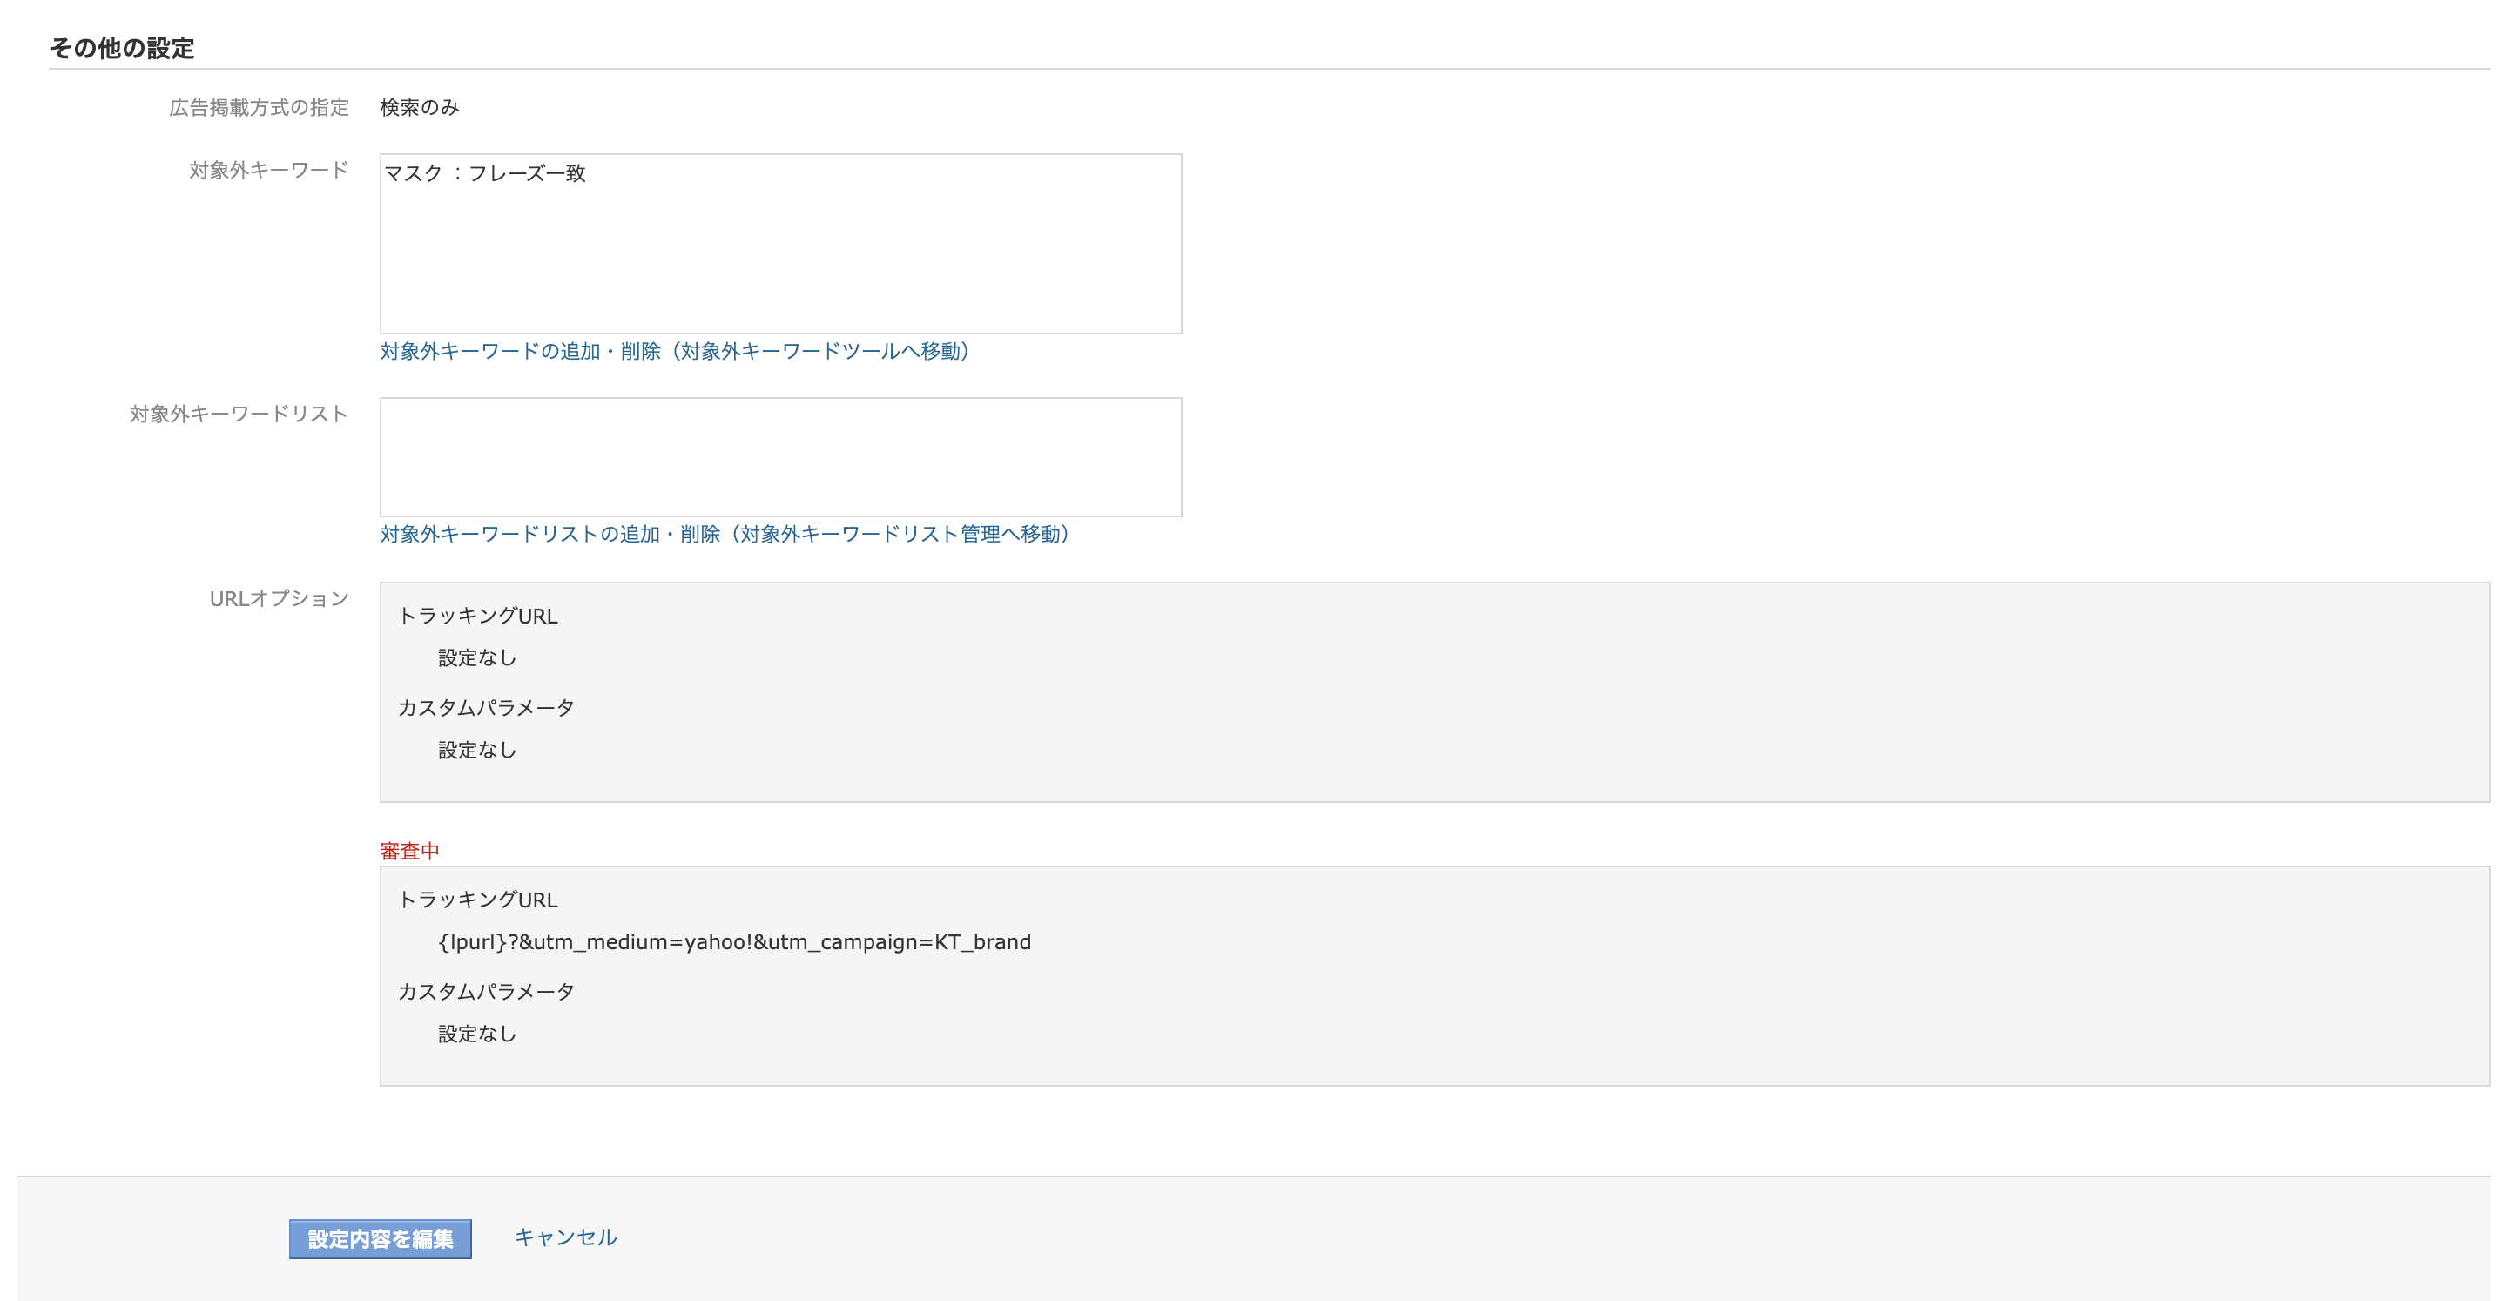The width and height of the screenshot is (2508, 1301).
Task: Click the tracking URL {lpurl}?&utm_medium text
Action: pyautogui.click(x=734, y=941)
